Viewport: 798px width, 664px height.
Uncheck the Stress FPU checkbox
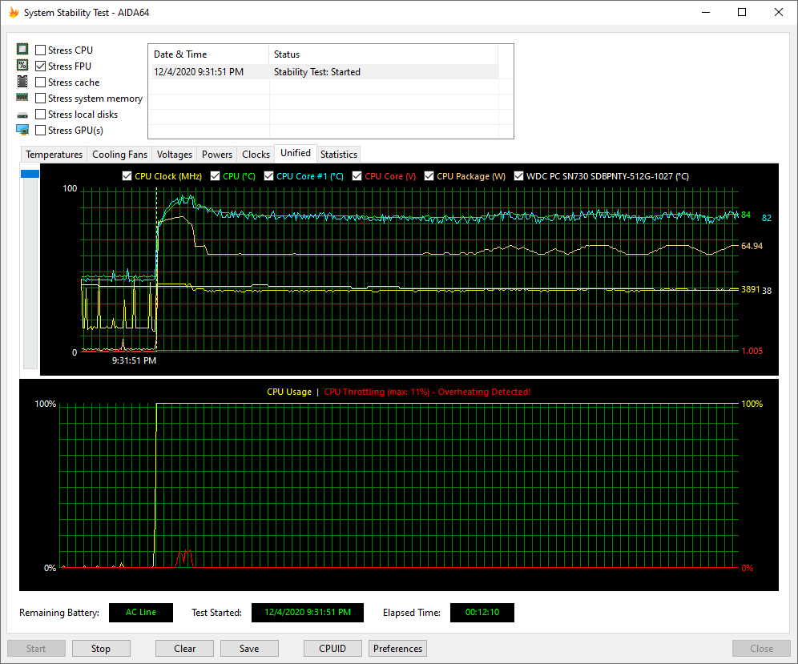tap(40, 66)
